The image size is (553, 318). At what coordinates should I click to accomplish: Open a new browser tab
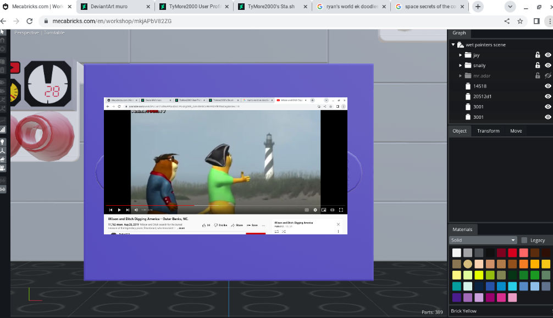point(478,7)
